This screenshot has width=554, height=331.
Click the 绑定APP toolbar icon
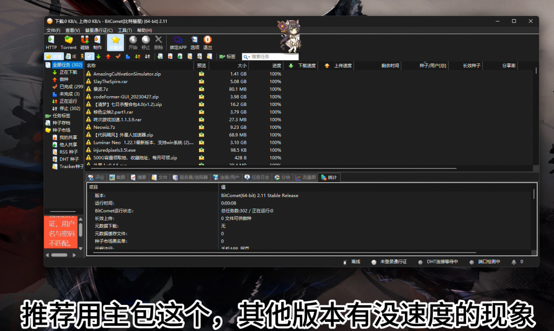point(178,42)
